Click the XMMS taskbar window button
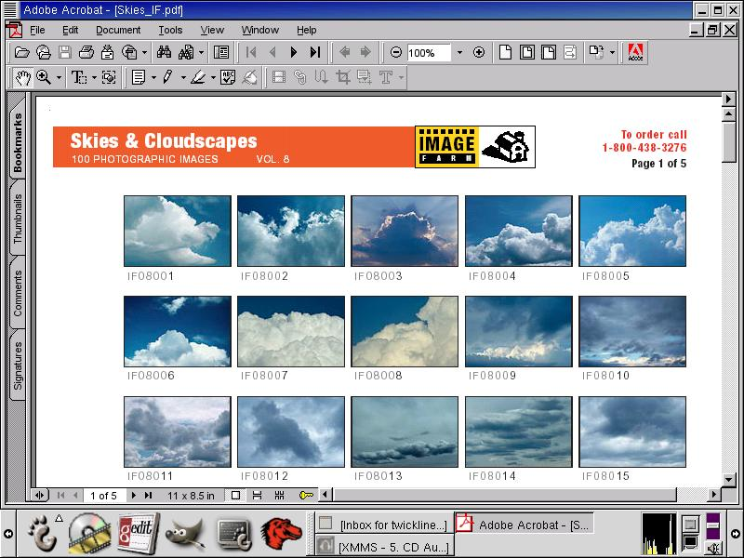Viewport: 744px width, 558px height. tap(384, 546)
